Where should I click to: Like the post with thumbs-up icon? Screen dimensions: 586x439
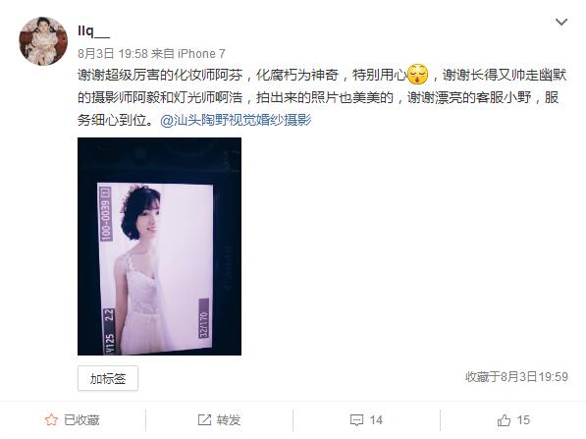pyautogui.click(x=504, y=420)
